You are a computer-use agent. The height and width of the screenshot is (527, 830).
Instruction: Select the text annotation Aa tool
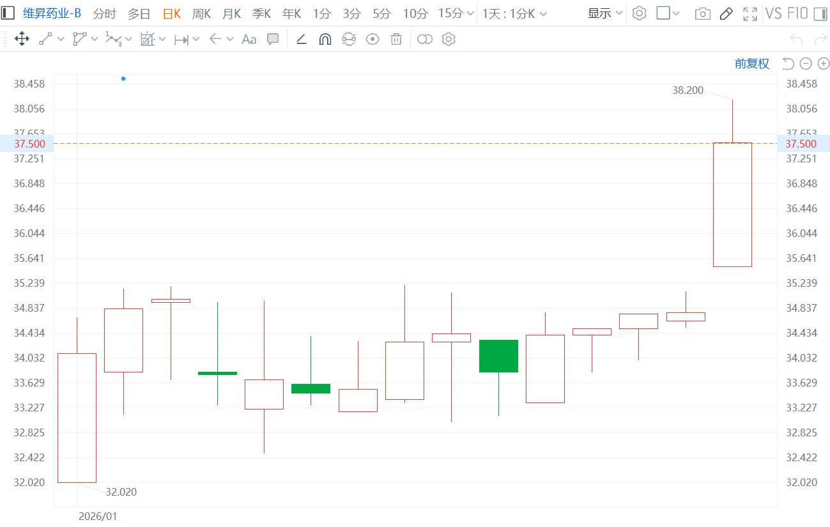[x=249, y=40]
